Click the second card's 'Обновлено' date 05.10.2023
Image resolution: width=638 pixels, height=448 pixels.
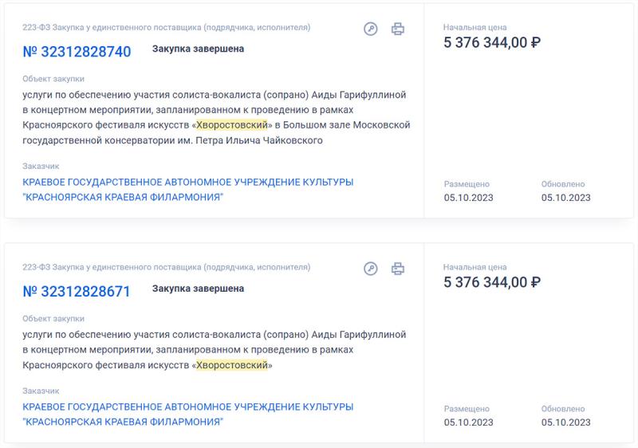click(565, 422)
